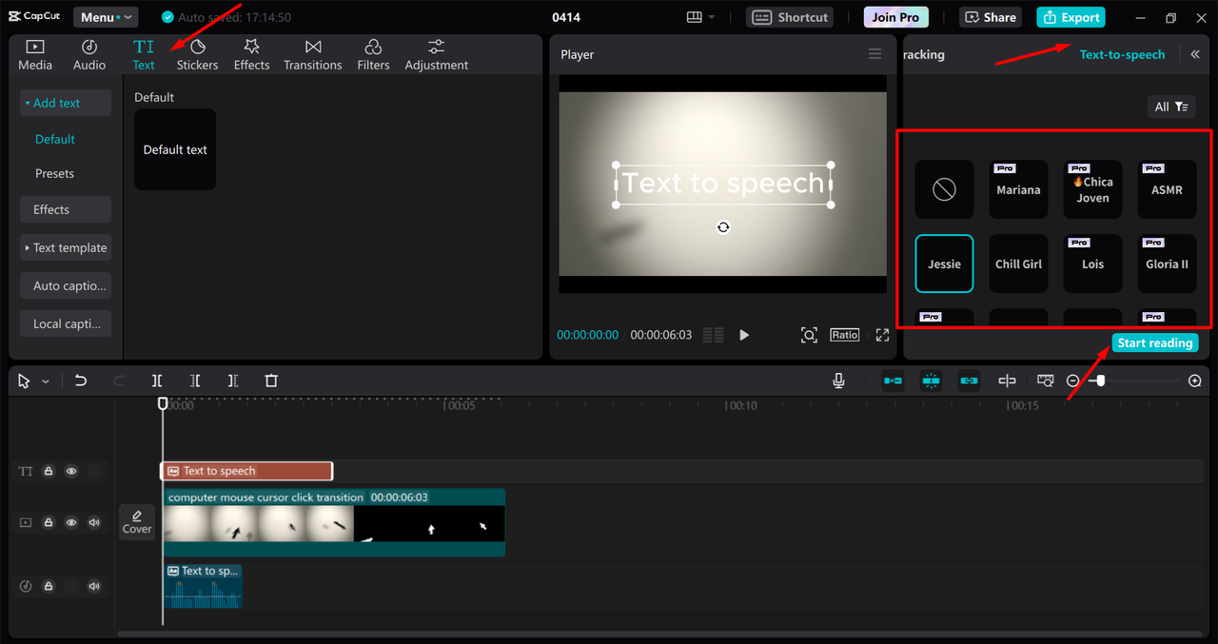Click the player zoom-scan frame icon
This screenshot has width=1218, height=644.
(x=809, y=335)
